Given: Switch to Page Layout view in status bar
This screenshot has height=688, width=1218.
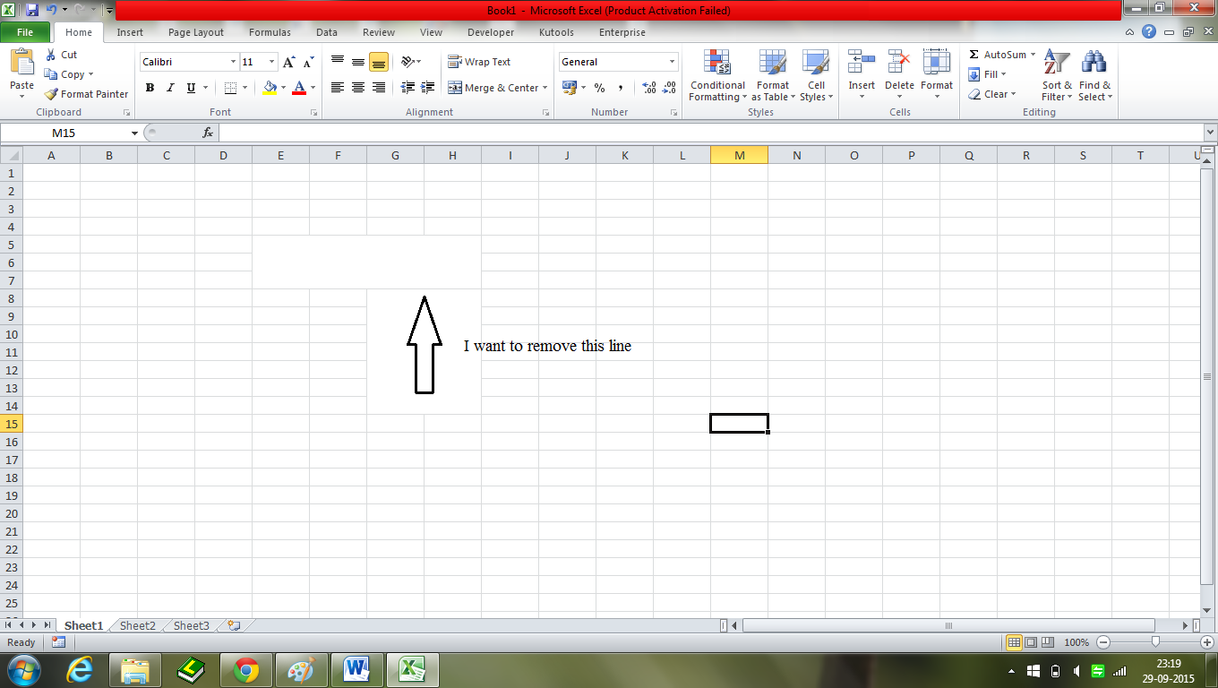Looking at the screenshot, I should tap(1031, 642).
